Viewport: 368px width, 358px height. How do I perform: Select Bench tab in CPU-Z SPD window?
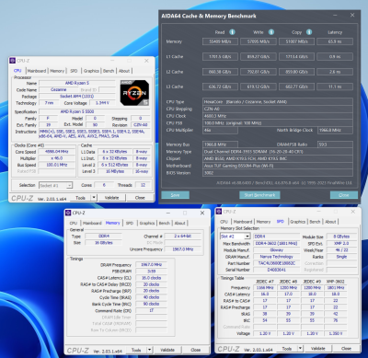(x=315, y=222)
